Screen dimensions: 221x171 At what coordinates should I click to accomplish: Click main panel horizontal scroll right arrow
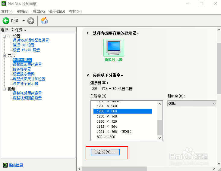tap(214, 169)
